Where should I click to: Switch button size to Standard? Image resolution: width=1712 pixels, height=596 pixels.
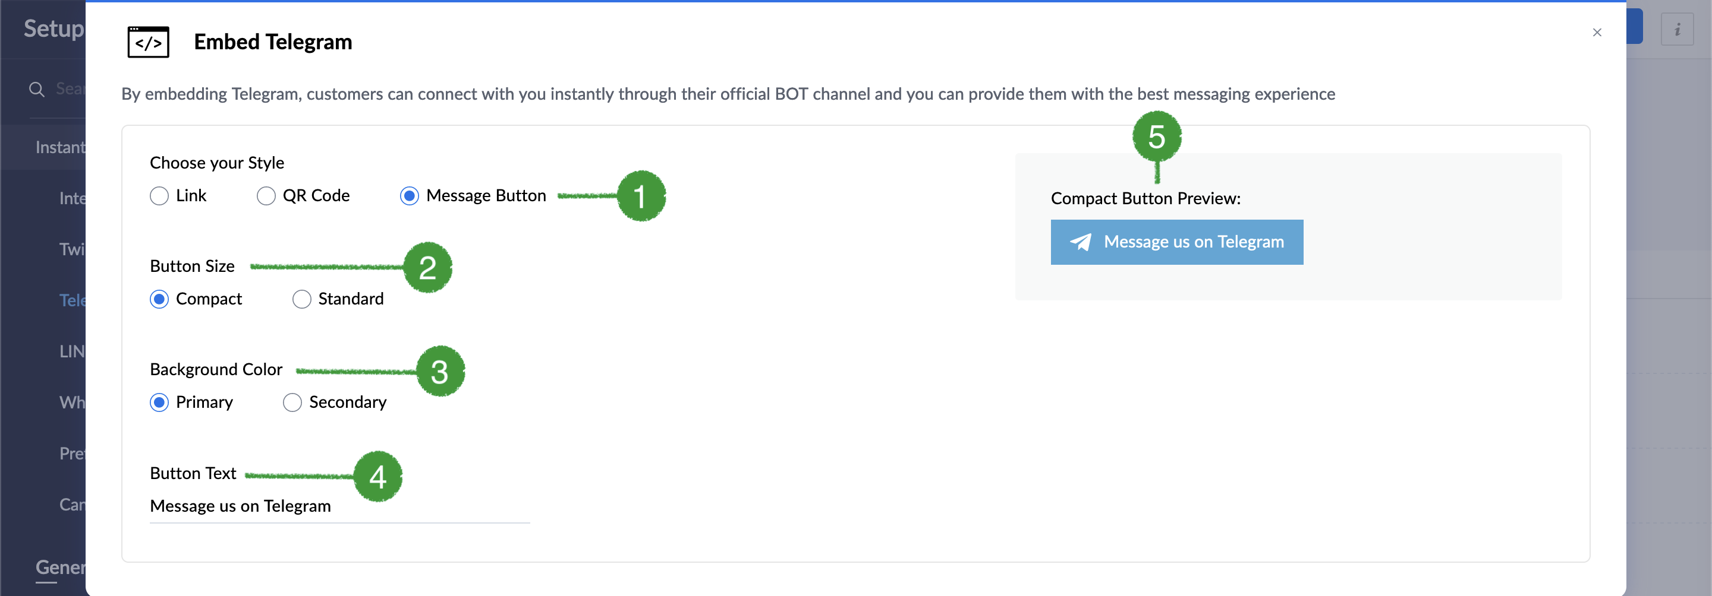click(x=302, y=299)
